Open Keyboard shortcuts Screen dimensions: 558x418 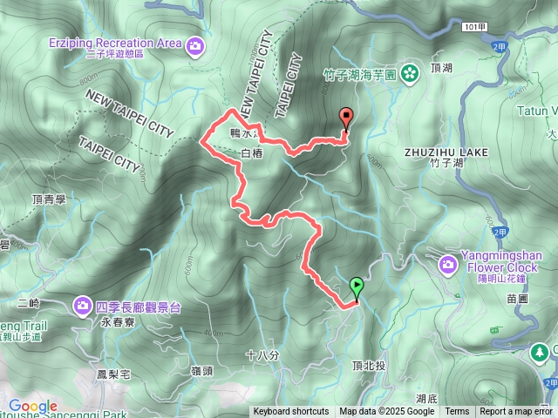(x=291, y=412)
